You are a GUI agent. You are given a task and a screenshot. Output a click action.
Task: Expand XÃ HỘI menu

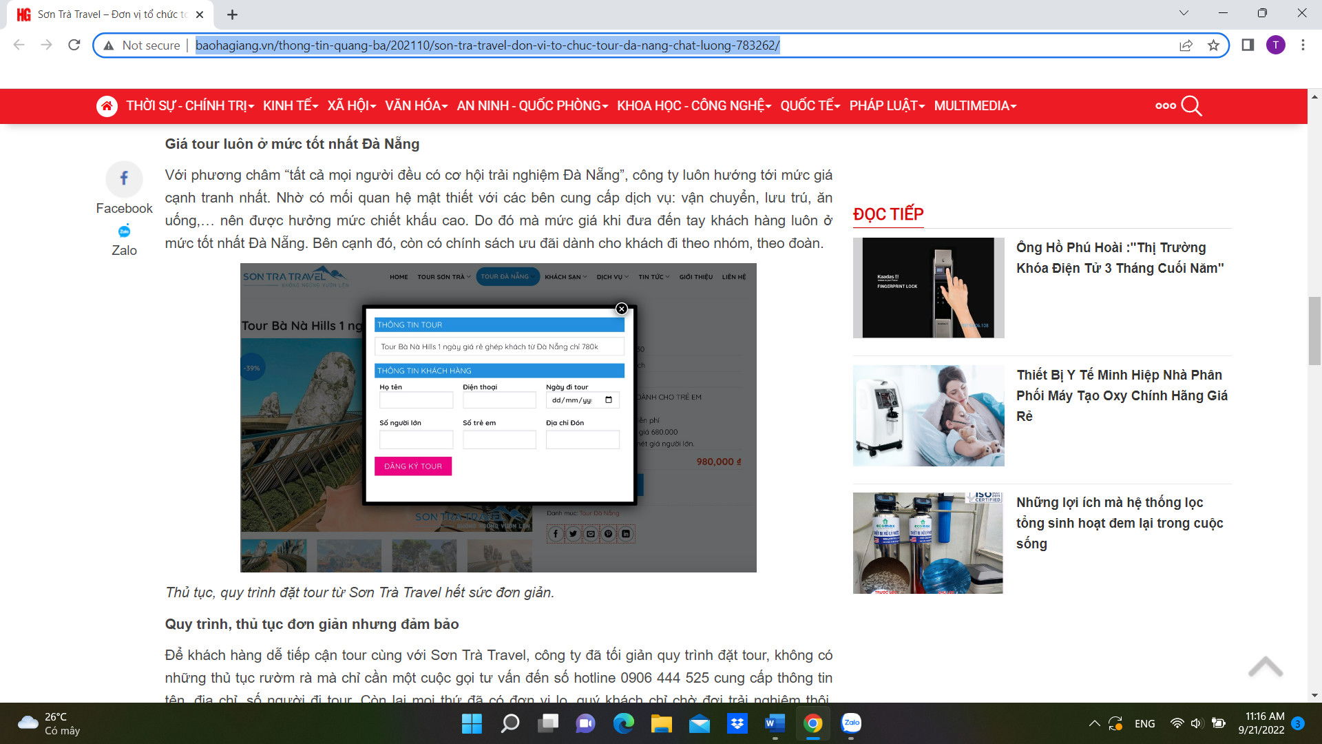tap(352, 106)
